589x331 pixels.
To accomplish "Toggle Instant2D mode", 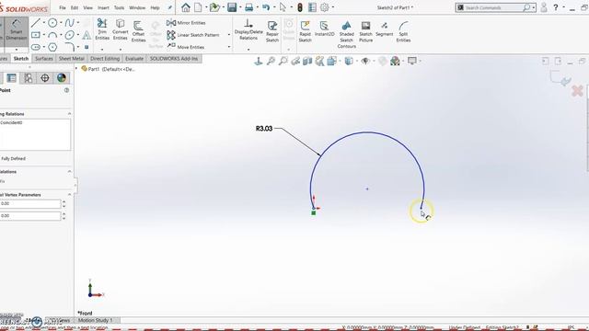I will pyautogui.click(x=325, y=29).
